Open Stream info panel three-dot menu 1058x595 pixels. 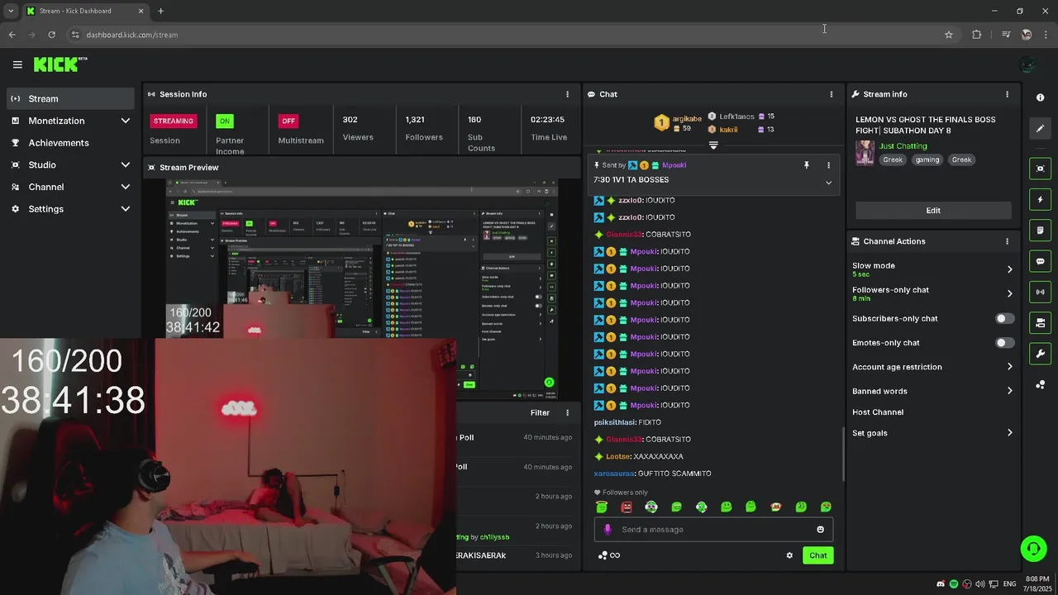[1007, 94]
